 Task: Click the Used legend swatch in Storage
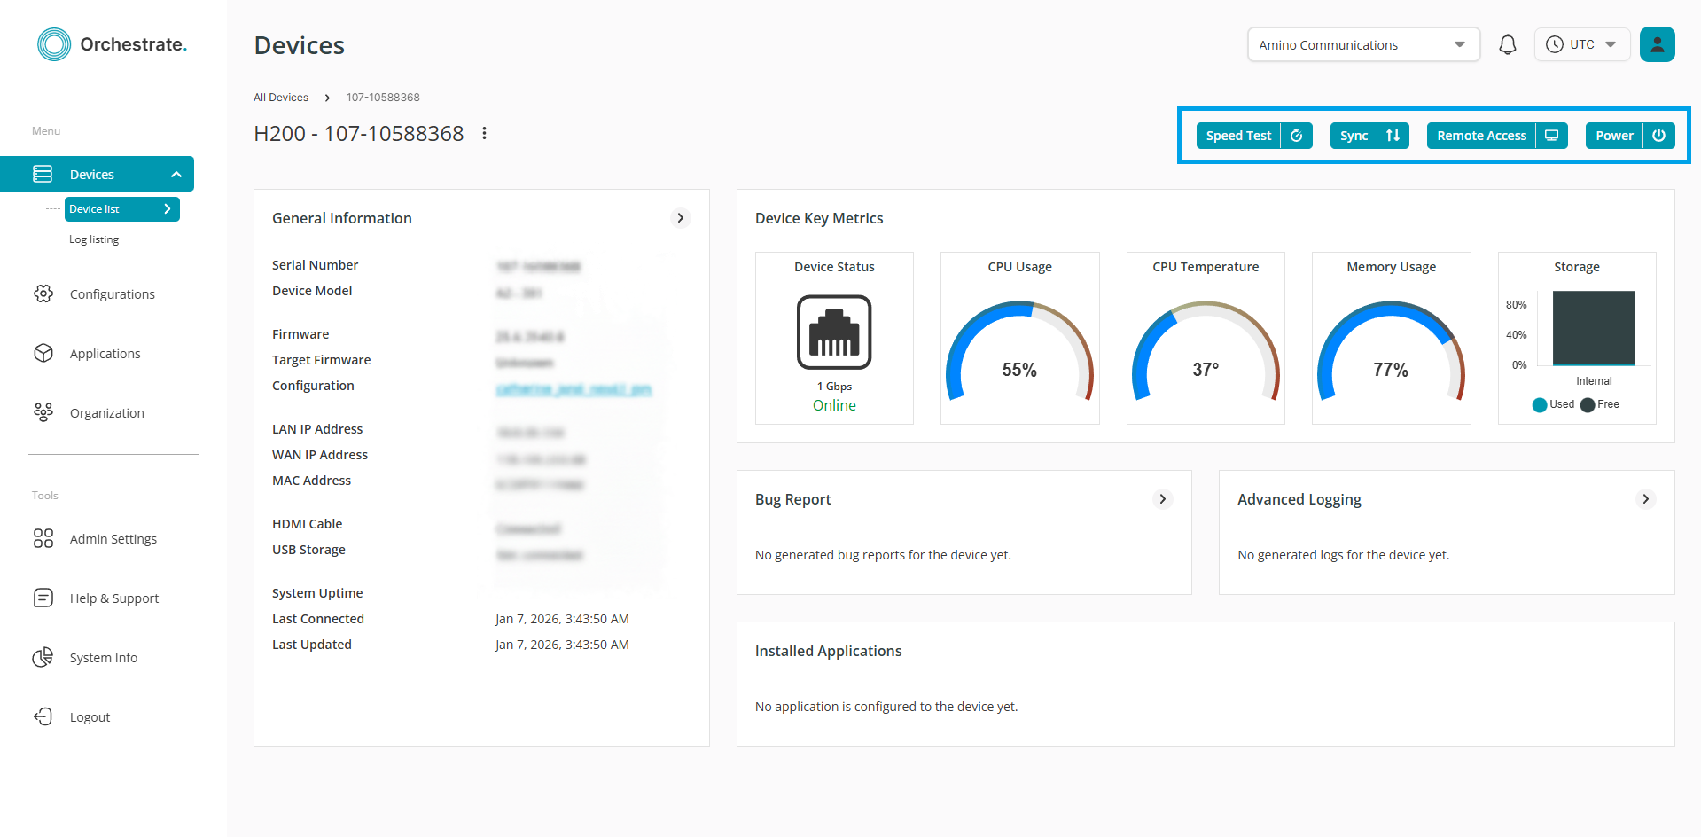(1540, 405)
